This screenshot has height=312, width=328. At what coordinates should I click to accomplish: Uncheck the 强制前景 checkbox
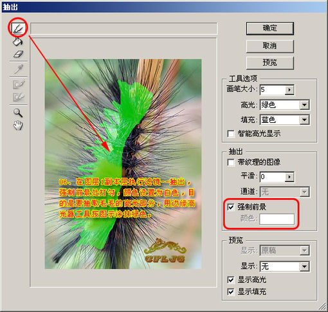pyautogui.click(x=231, y=207)
